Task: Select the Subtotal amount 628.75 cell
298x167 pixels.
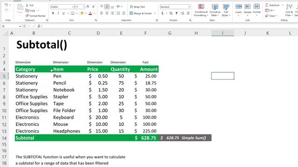Action: (146, 138)
